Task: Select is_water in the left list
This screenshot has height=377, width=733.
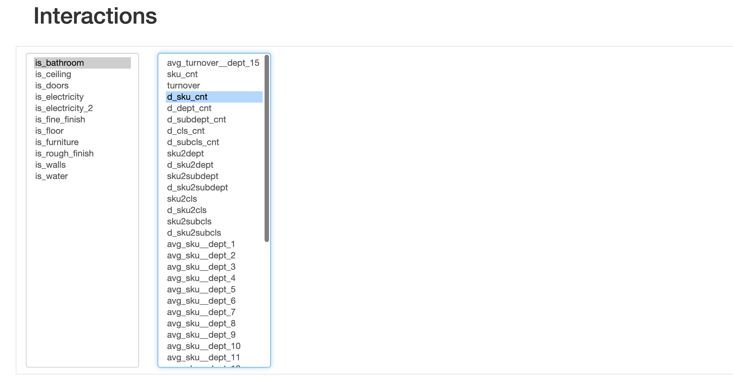Action: [51, 176]
